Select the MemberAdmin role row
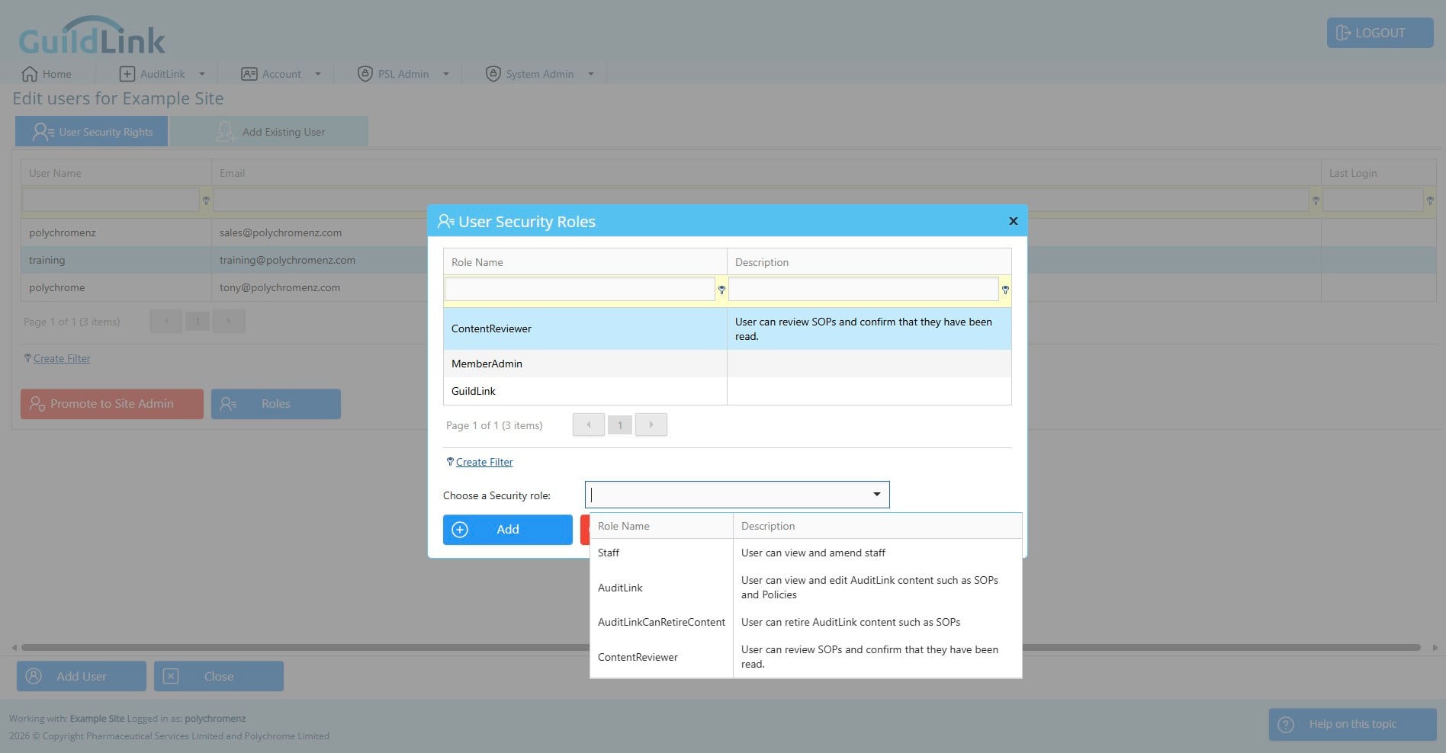Viewport: 1446px width, 753px height. point(728,364)
